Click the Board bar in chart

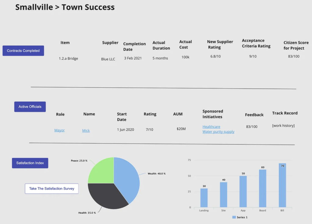click(x=262, y=188)
